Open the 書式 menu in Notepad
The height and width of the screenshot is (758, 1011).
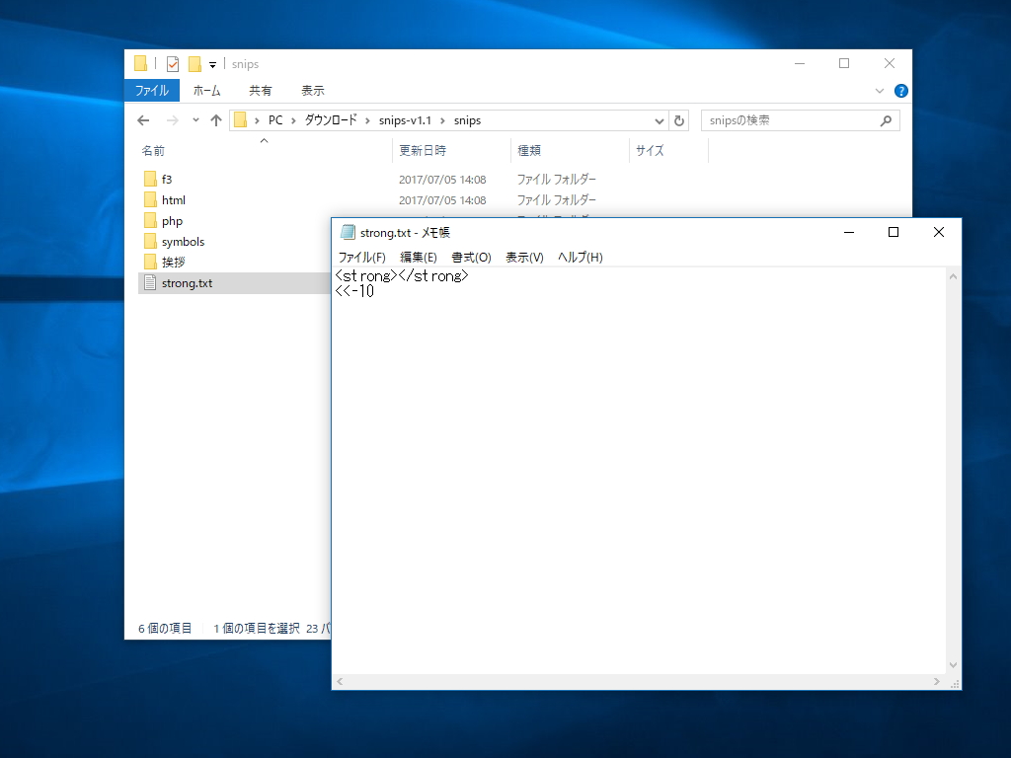pyautogui.click(x=472, y=257)
